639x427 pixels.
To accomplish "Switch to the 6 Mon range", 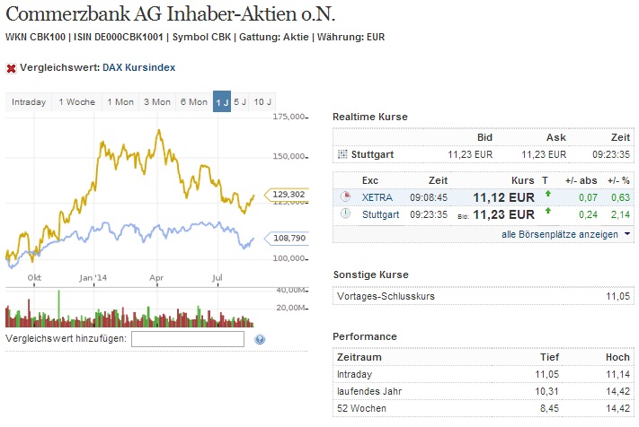I will pos(194,102).
